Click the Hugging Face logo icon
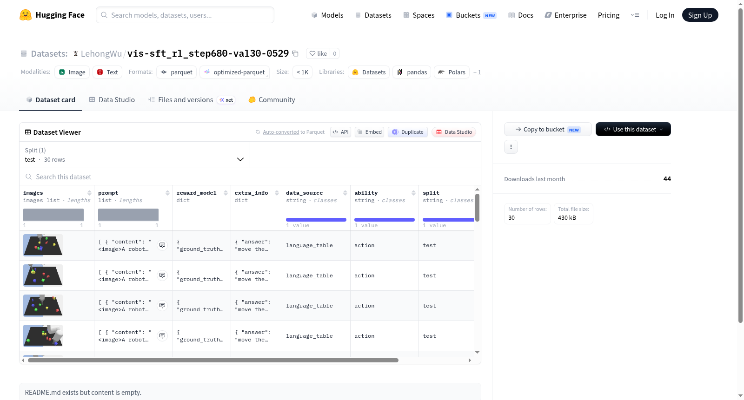Screen dimensions: 744x400 (x=26, y=15)
